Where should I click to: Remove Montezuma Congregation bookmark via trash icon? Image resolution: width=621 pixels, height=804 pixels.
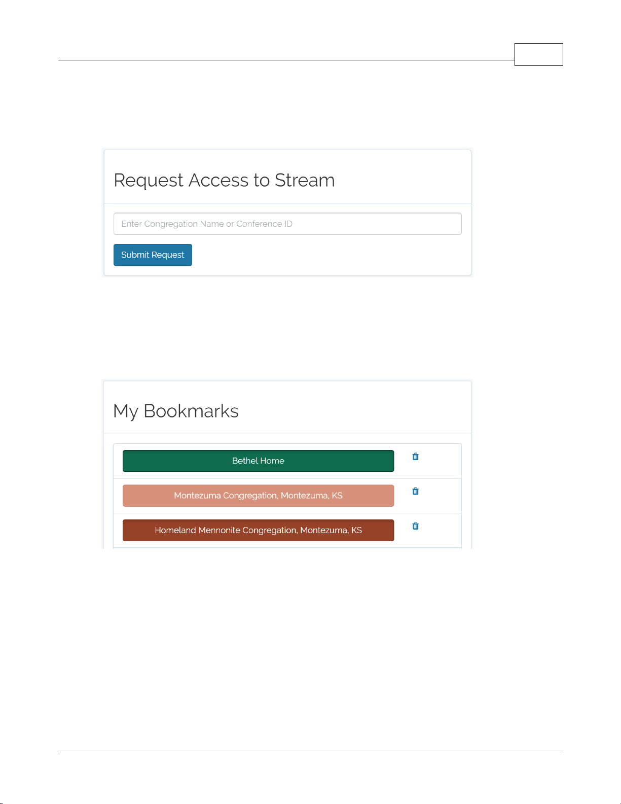point(416,491)
